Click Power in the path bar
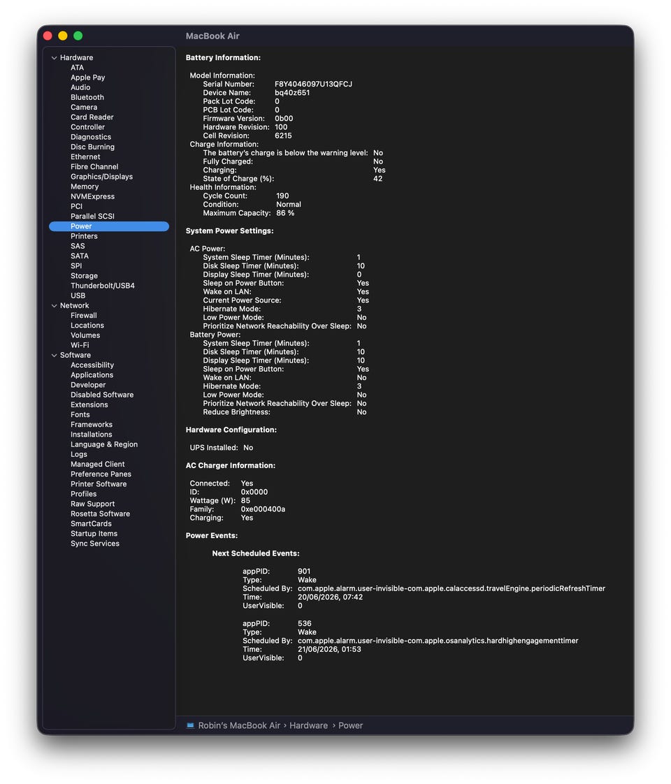 coord(350,725)
